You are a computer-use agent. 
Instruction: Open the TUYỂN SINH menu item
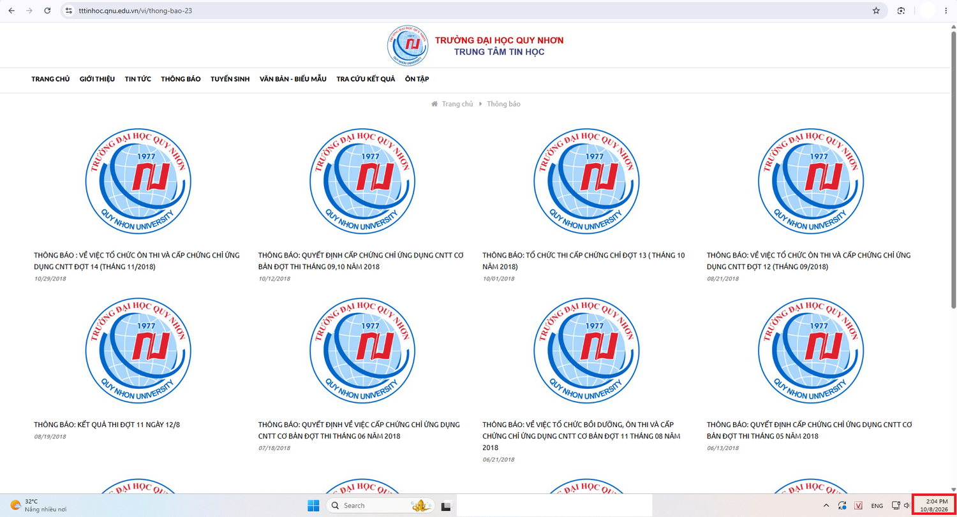pos(230,79)
